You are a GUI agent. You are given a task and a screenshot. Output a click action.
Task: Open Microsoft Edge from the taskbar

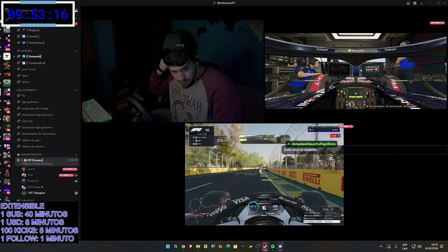click(228, 246)
